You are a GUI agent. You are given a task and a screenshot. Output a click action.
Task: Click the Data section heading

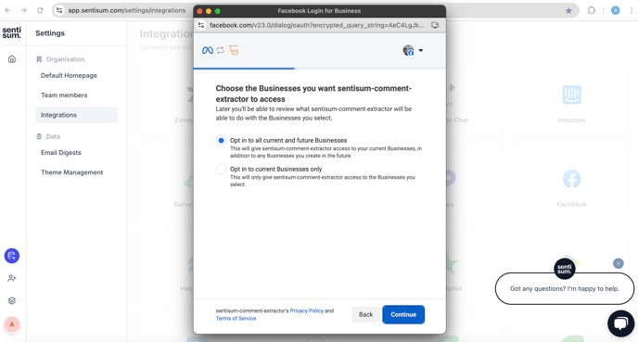tap(48, 136)
